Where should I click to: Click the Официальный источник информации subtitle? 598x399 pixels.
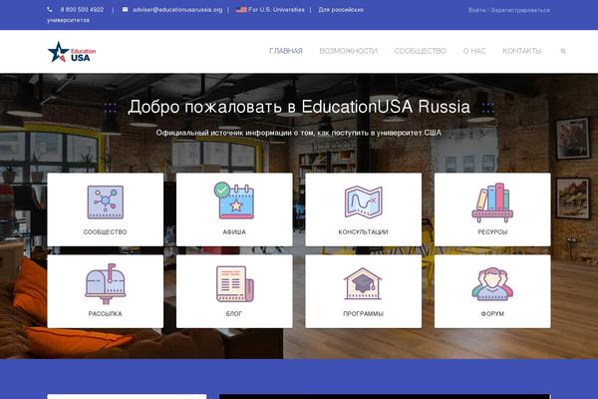(299, 133)
